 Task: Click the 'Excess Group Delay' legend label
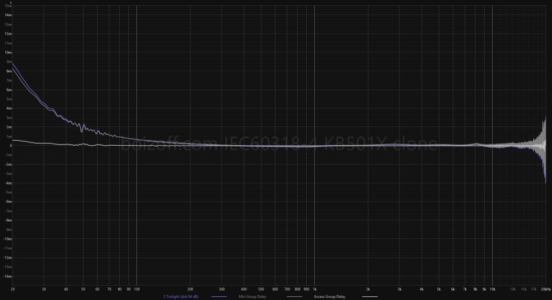coord(329,297)
